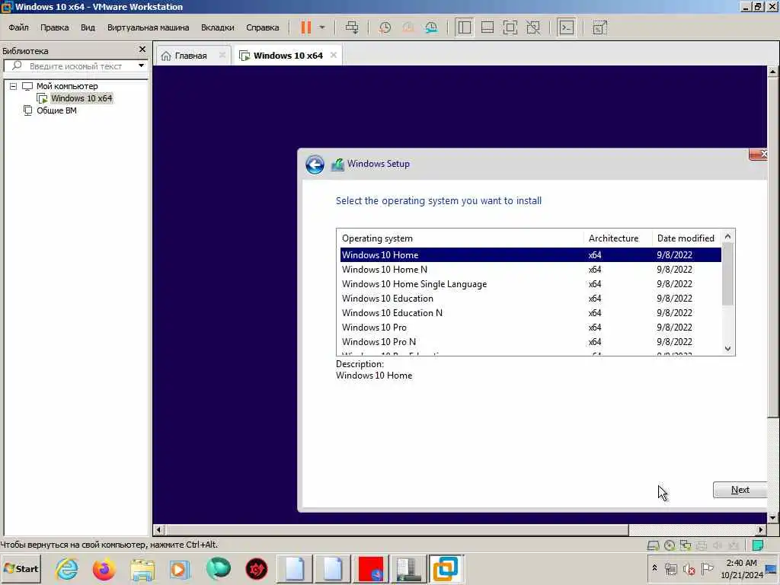Close the Windows 10 x64 tab
780x585 pixels.
[334, 55]
